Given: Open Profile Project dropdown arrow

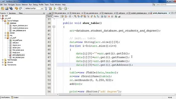Looking at the screenshot, I should click(x=68, y=9).
